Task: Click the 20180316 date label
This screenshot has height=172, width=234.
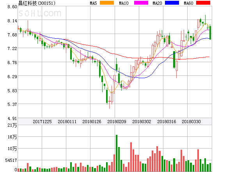Action: tap(167, 122)
